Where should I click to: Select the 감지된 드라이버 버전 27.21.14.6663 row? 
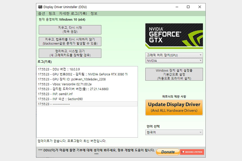coord(87,89)
